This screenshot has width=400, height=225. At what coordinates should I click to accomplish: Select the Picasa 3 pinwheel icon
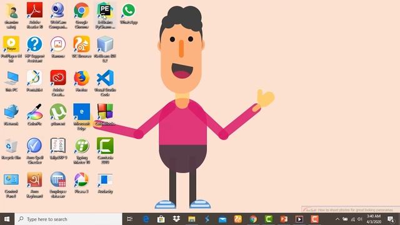point(81,179)
